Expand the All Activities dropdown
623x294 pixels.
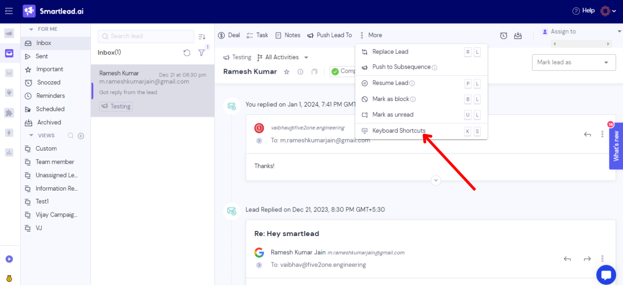pyautogui.click(x=283, y=57)
